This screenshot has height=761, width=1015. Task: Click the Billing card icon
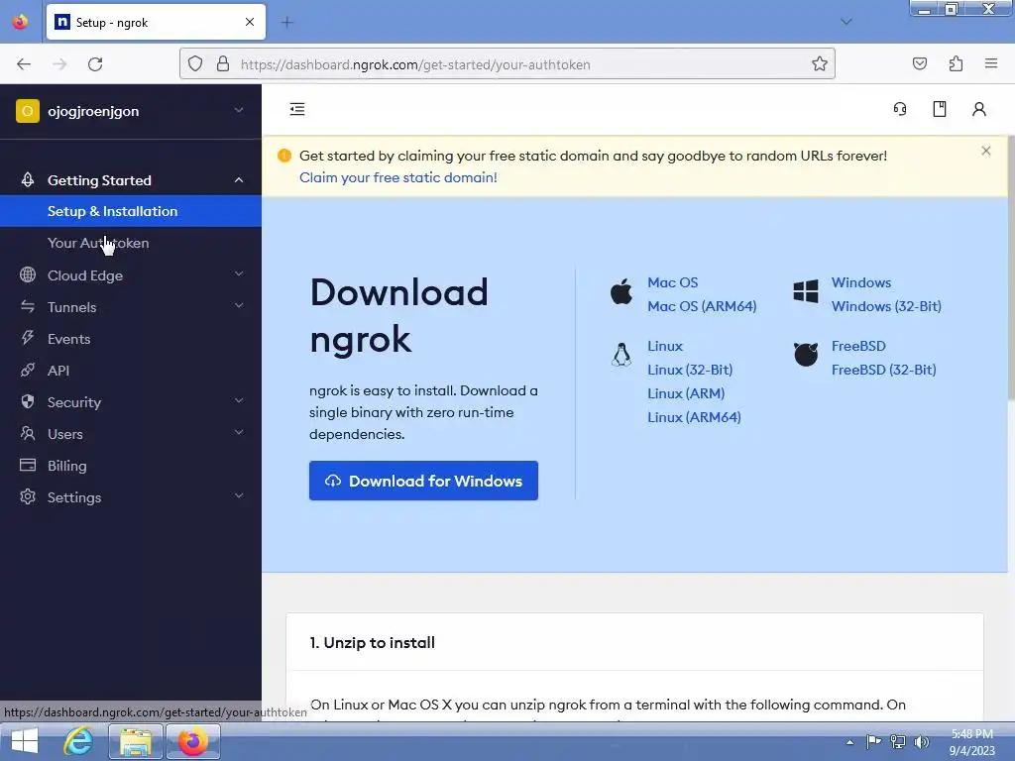[x=27, y=466]
